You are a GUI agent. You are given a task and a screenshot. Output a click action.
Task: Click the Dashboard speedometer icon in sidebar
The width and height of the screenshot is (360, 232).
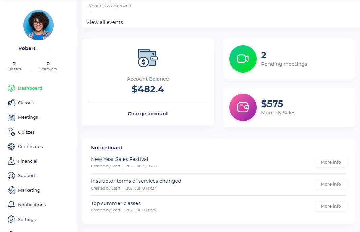pyautogui.click(x=11, y=88)
